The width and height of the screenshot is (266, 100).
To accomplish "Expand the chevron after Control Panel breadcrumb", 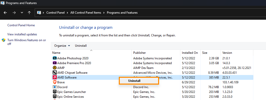I will [x=68, y=13].
